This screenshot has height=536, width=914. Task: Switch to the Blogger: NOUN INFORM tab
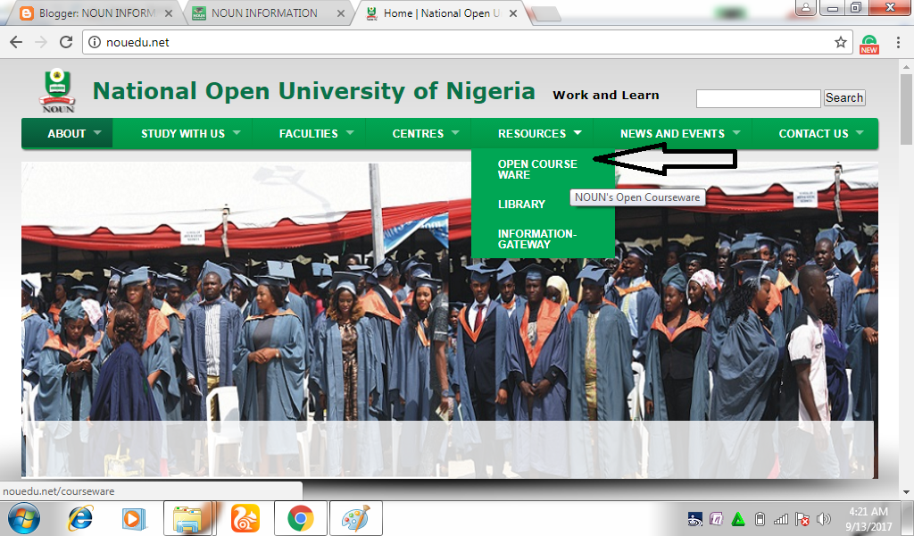point(96,13)
